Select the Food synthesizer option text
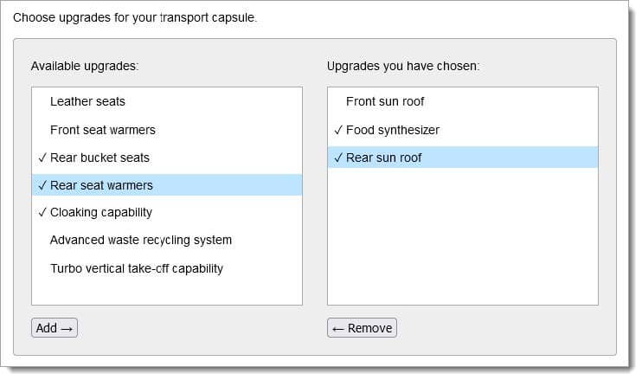The image size is (642, 380). [x=392, y=130]
